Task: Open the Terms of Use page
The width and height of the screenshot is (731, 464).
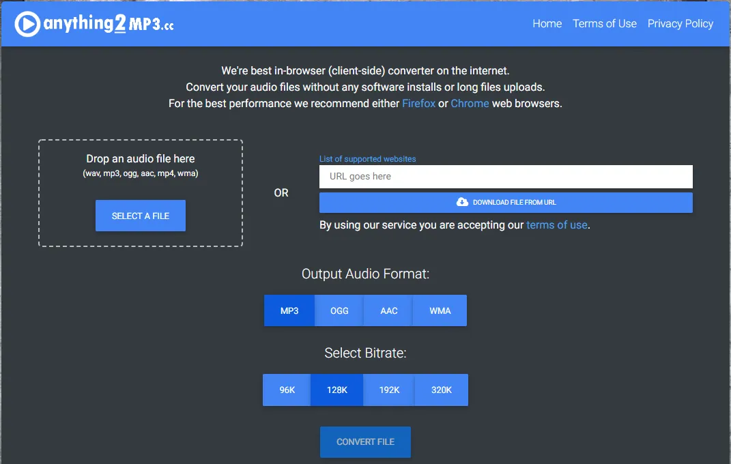Action: click(604, 24)
